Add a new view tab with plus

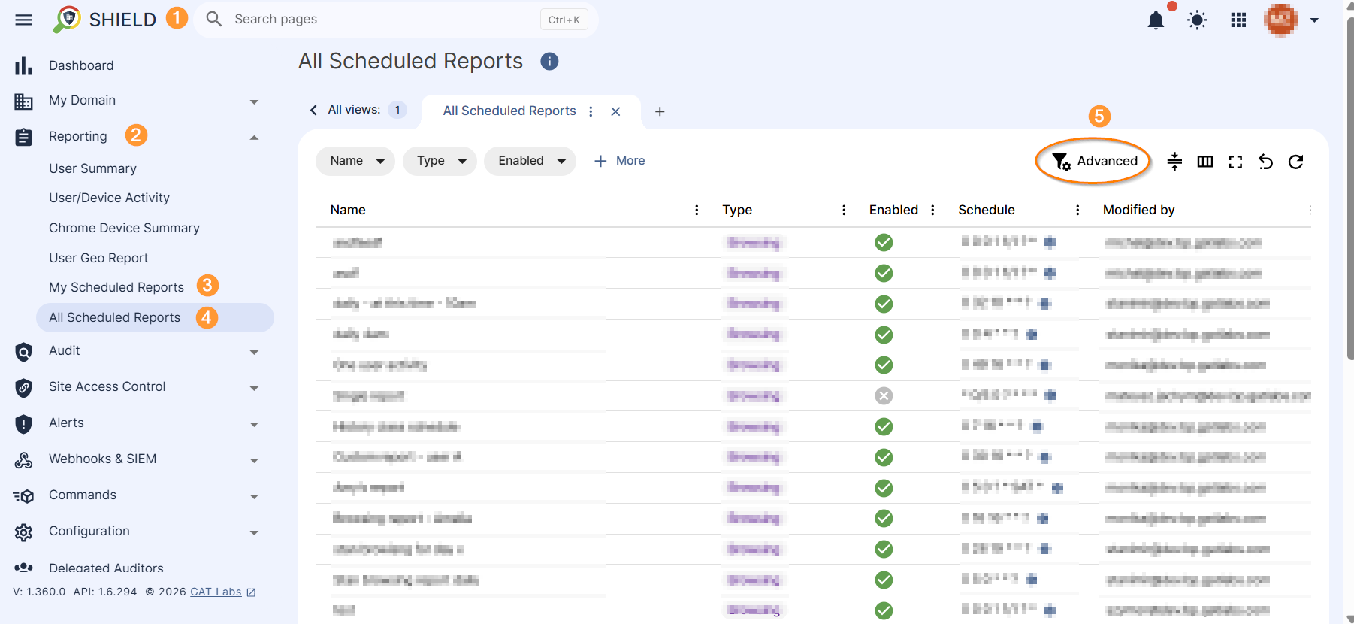coord(660,111)
